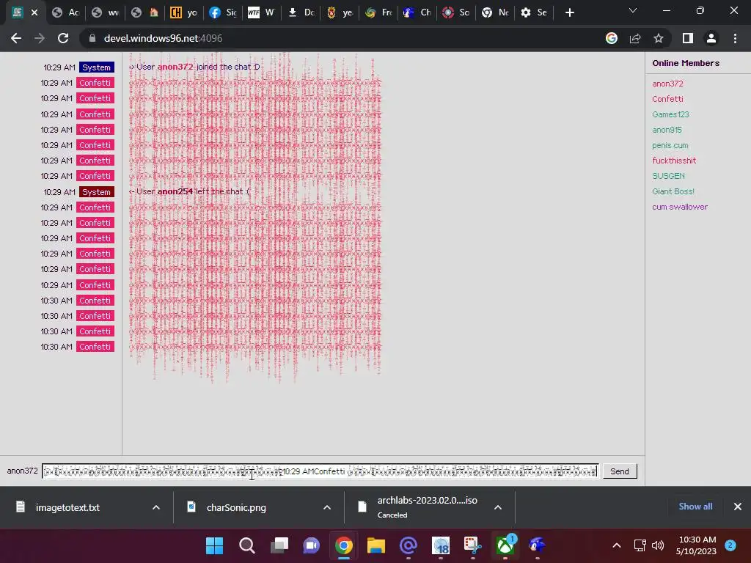Select member Giant Boss!

tap(673, 191)
